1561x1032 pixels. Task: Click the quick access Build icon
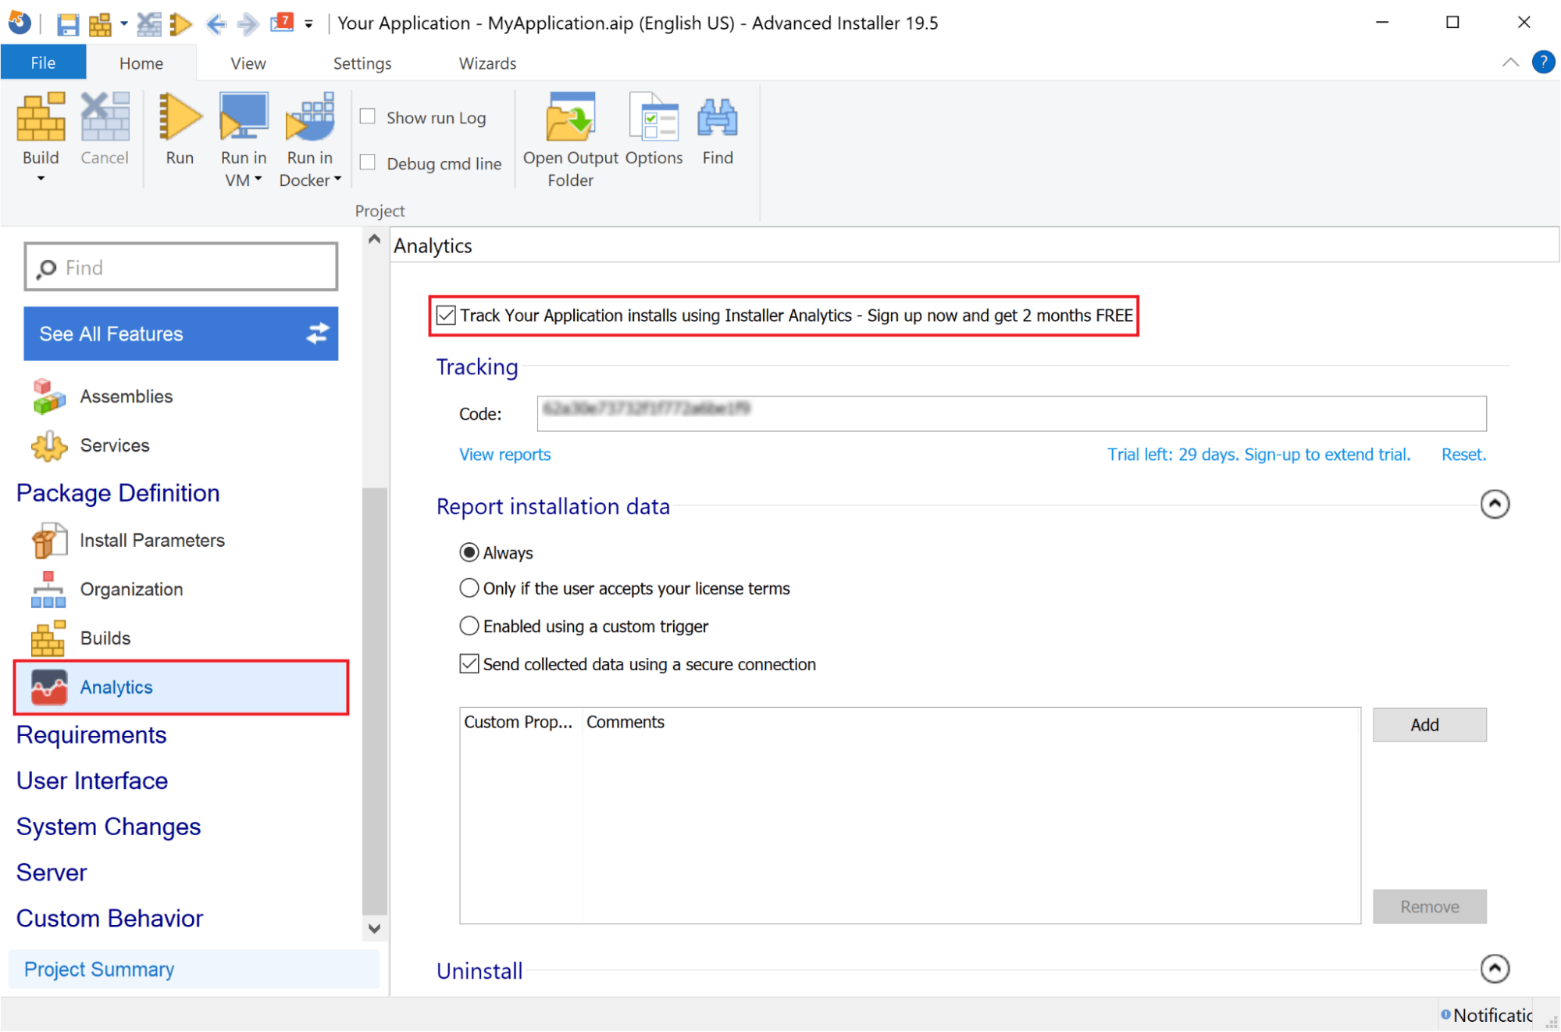[x=99, y=23]
